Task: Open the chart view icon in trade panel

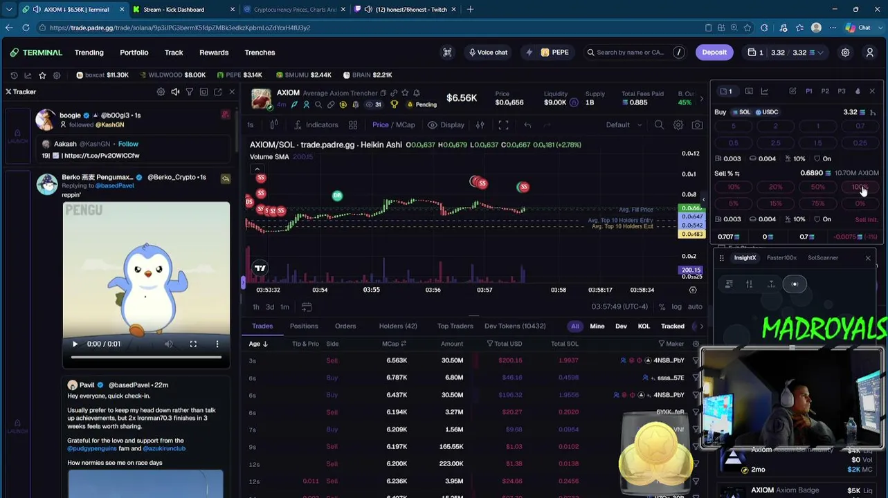Action: coord(765,91)
